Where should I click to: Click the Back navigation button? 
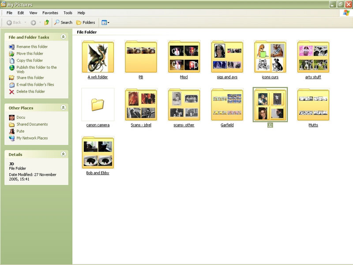pos(13,23)
